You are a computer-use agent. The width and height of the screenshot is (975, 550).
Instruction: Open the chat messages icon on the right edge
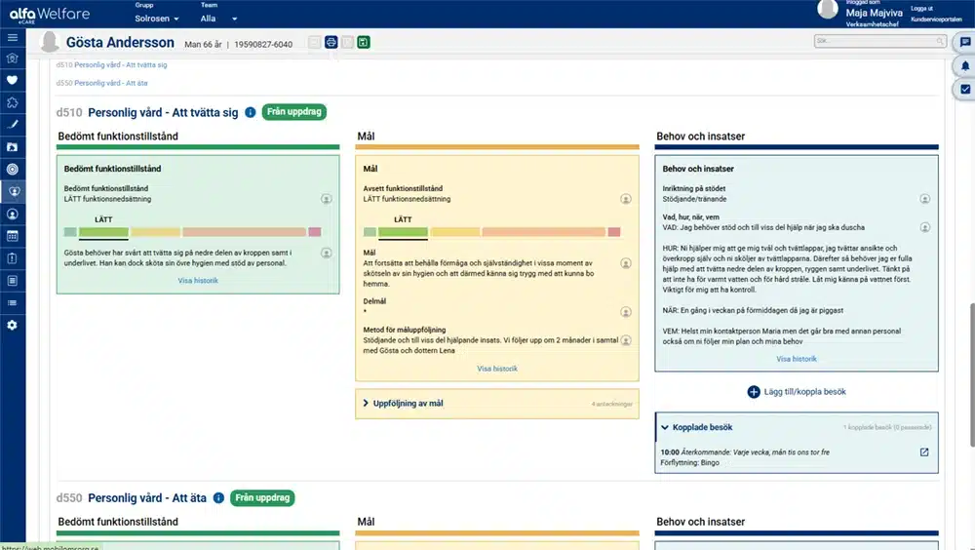[965, 42]
